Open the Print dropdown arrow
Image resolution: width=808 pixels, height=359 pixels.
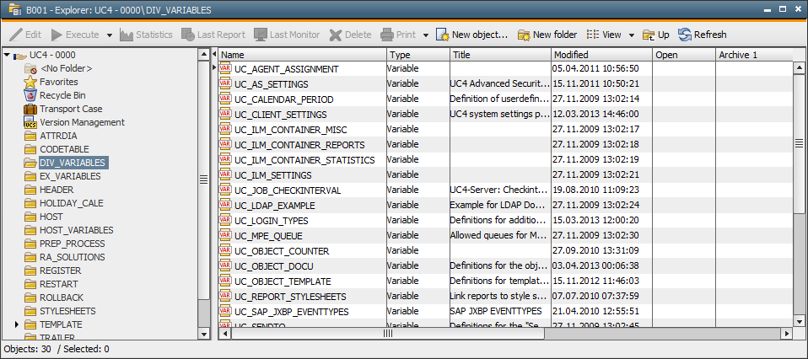point(426,35)
